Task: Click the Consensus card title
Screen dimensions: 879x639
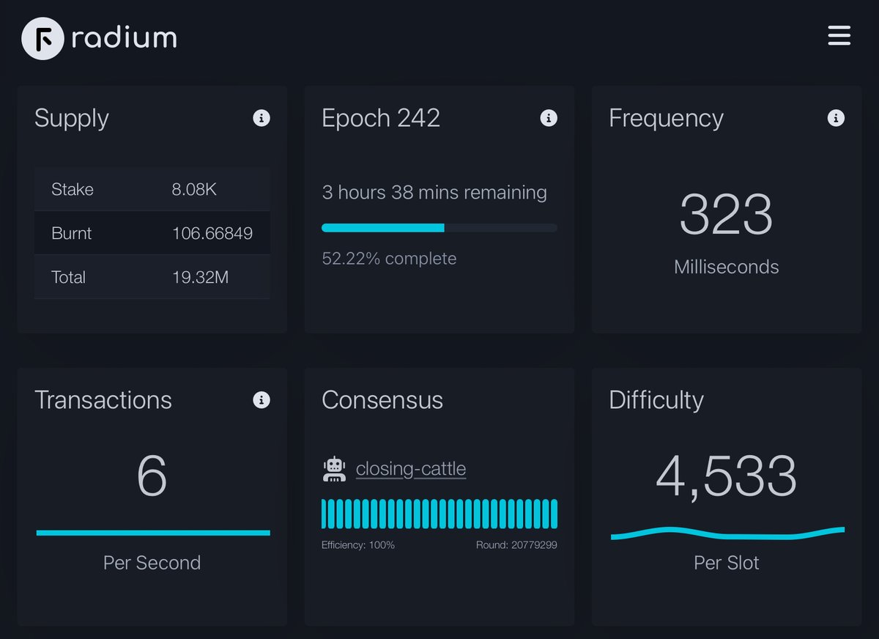Action: [382, 400]
